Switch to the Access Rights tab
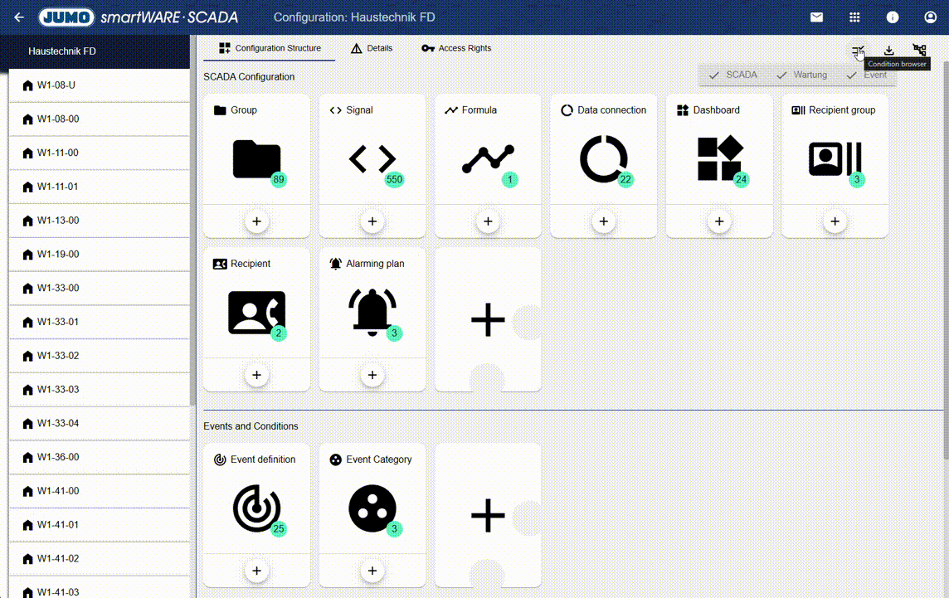This screenshot has width=949, height=598. [x=456, y=48]
